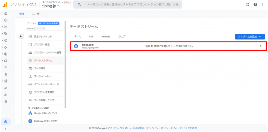Select データストリーム in property menu
Viewport: 268px width, 132px height.
coord(45,61)
